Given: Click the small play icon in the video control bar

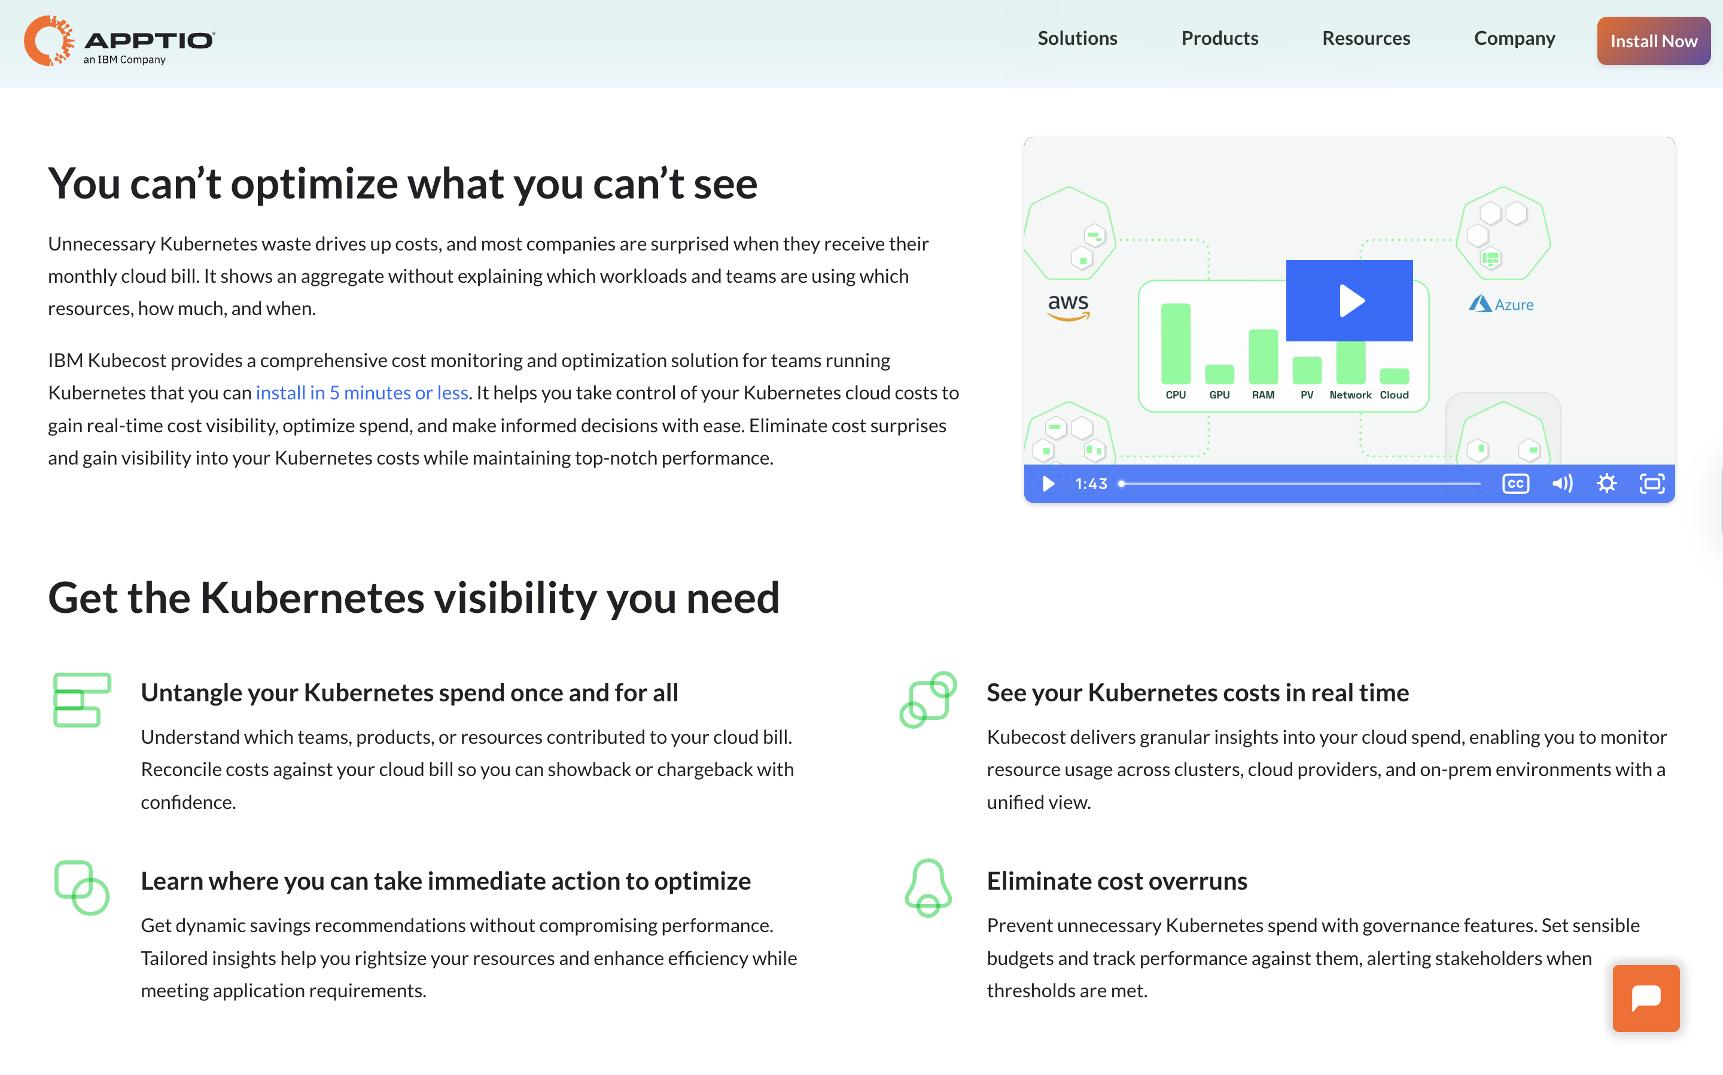Looking at the screenshot, I should click(1048, 484).
